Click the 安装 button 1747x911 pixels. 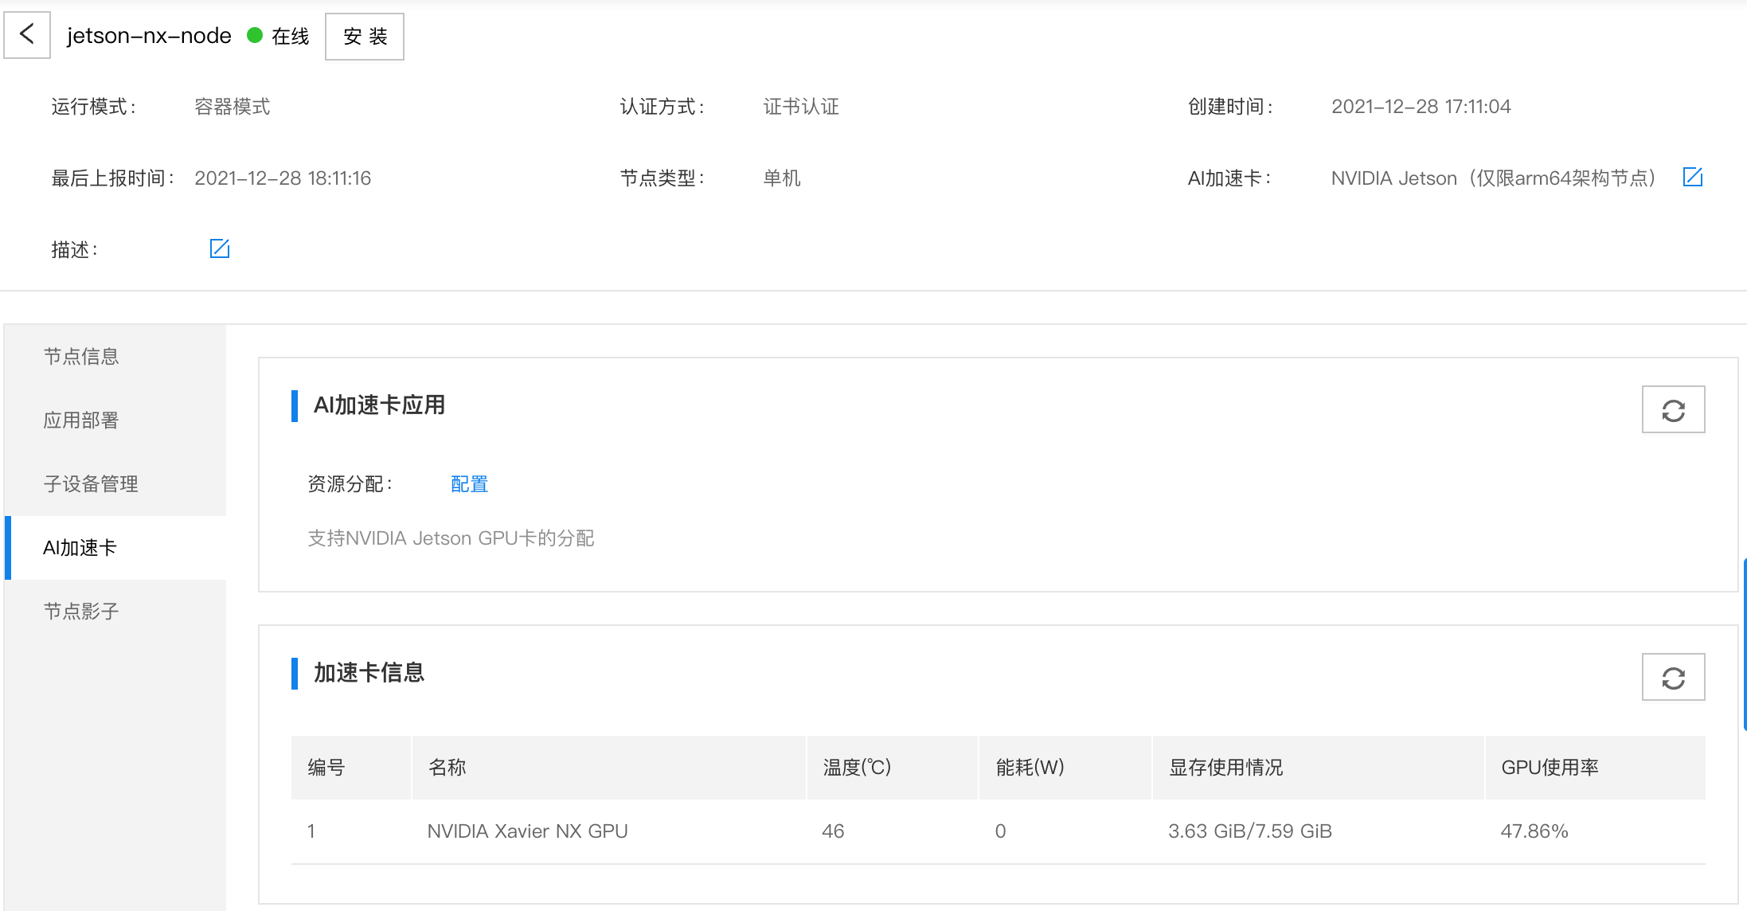365,37
